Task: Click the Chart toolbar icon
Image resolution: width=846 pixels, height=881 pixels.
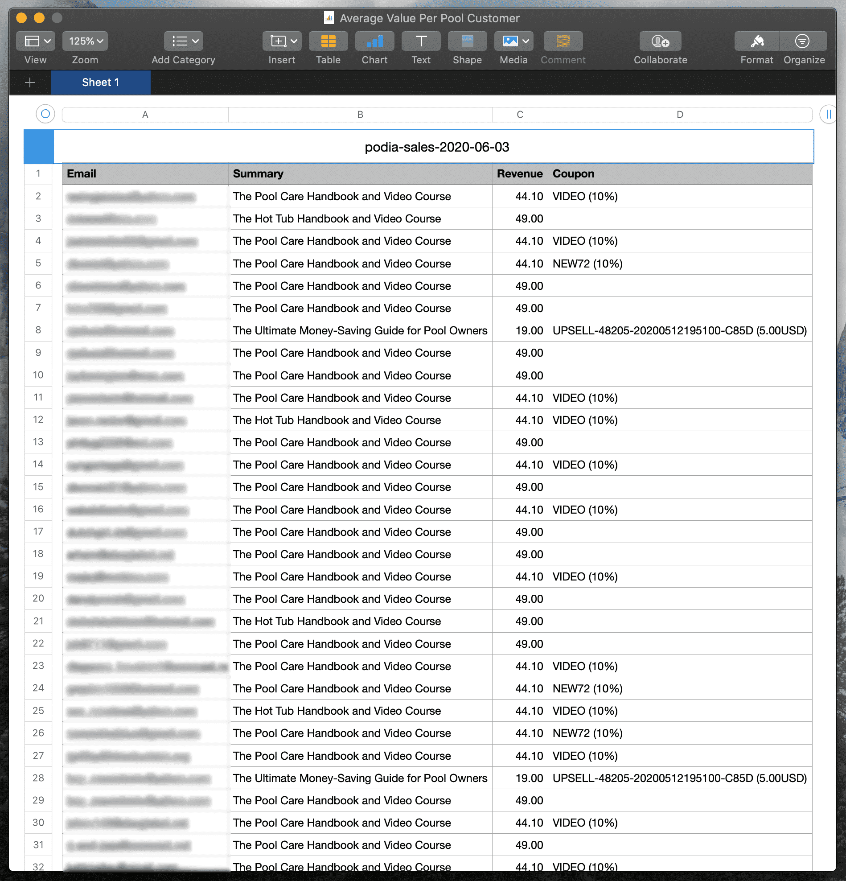Action: pyautogui.click(x=375, y=41)
